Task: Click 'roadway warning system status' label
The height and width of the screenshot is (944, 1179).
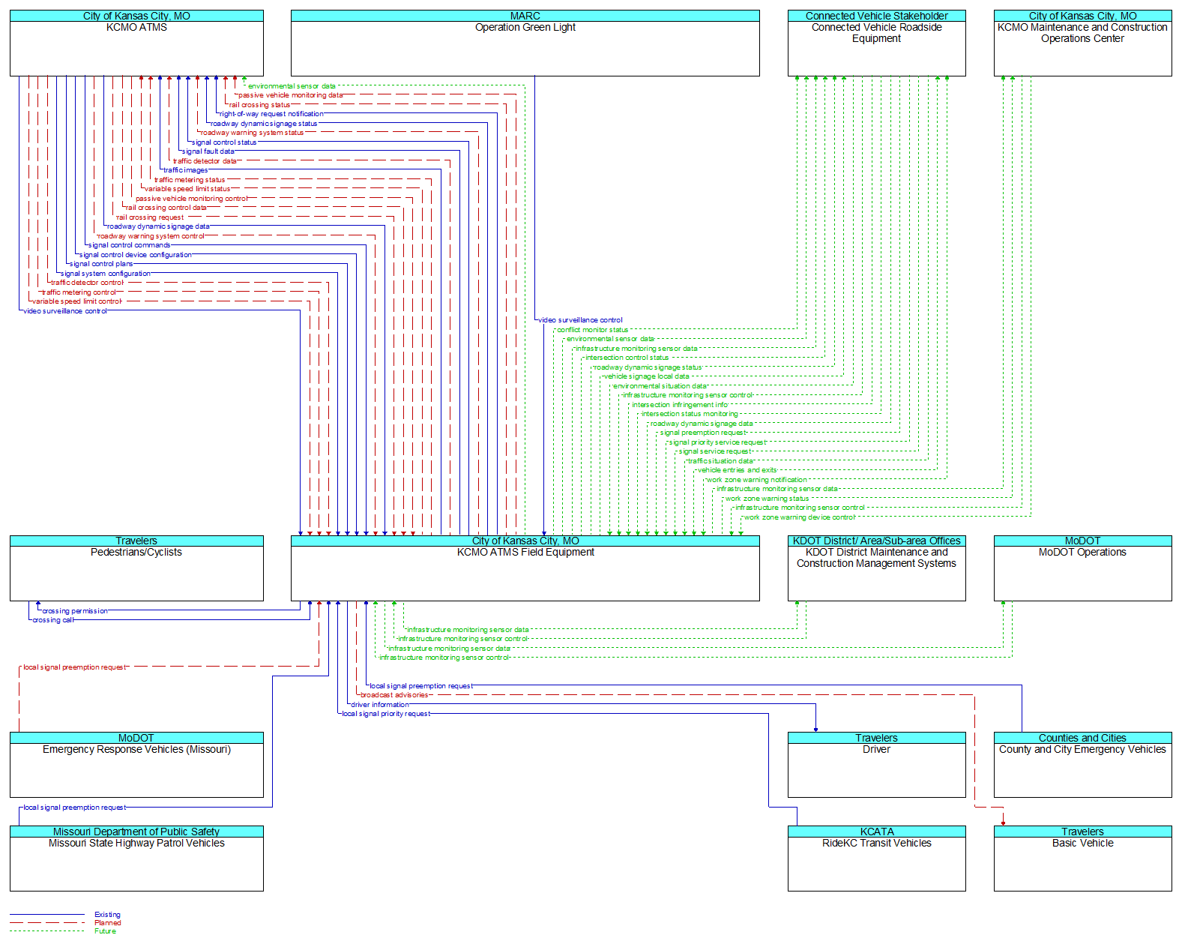Action: coord(253,133)
